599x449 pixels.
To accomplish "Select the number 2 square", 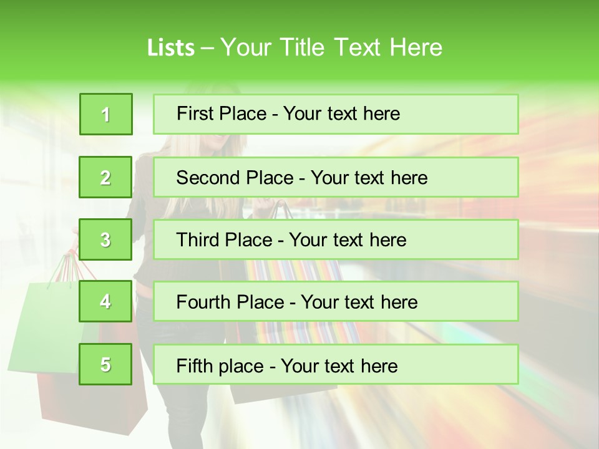I will pos(106,177).
